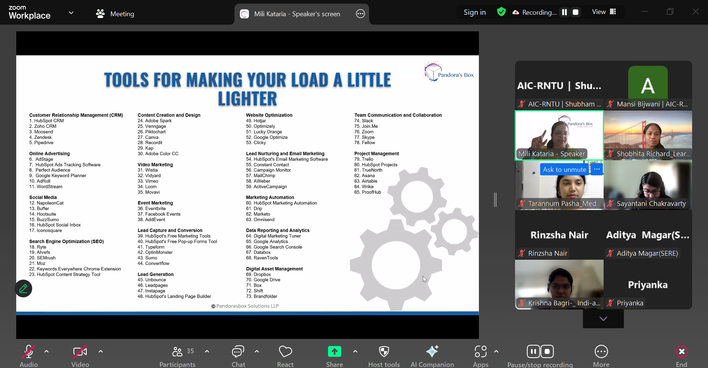
Task: Open the Zoom Workplace dropdown chevron
Action: pyautogui.click(x=71, y=13)
